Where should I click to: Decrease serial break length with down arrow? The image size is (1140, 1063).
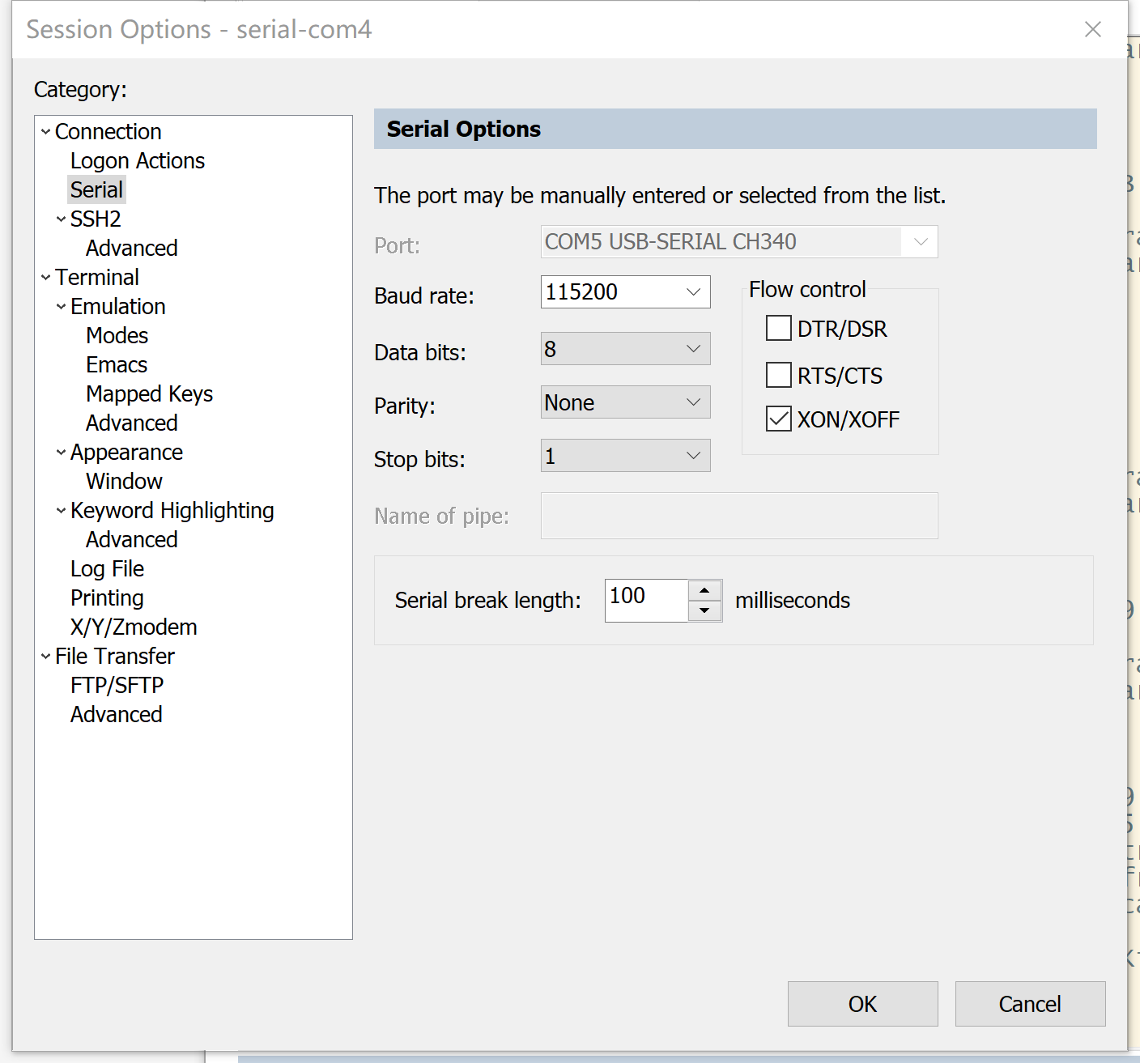click(x=704, y=610)
